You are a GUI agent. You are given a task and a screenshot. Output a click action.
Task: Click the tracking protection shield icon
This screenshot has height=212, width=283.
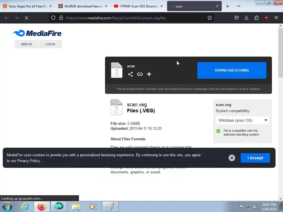(x=53, y=18)
